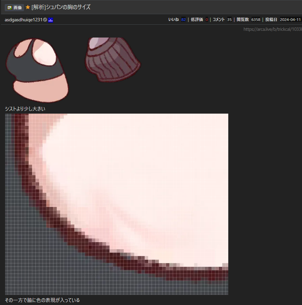Click the picture icon in the 画像 badge
Viewport: 302px width, 305px height.
(9, 7)
